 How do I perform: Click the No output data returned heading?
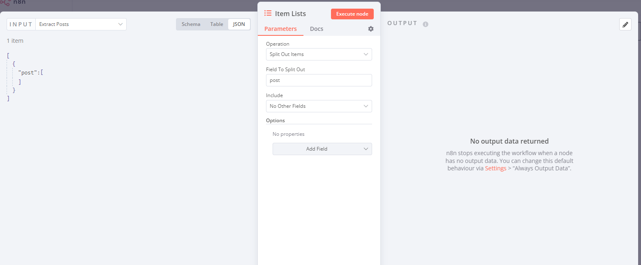[x=509, y=141]
